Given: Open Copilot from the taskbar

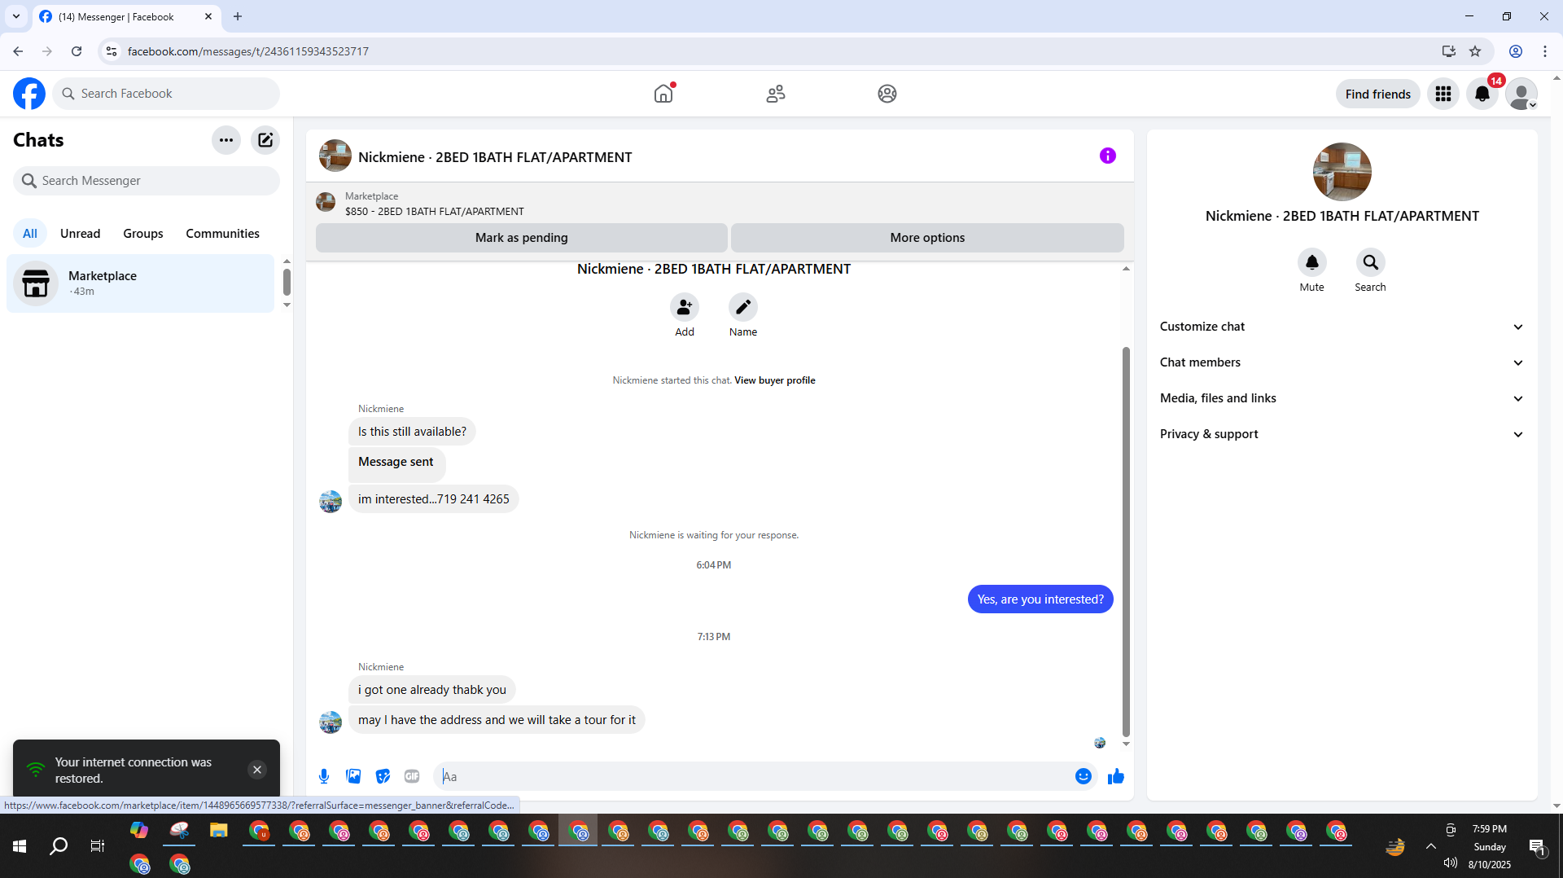Looking at the screenshot, I should [139, 831].
